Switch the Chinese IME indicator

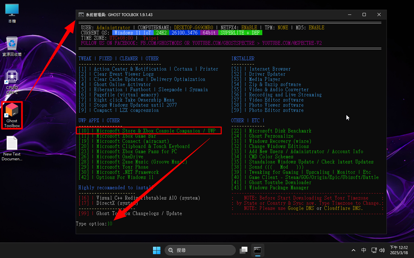364,250
